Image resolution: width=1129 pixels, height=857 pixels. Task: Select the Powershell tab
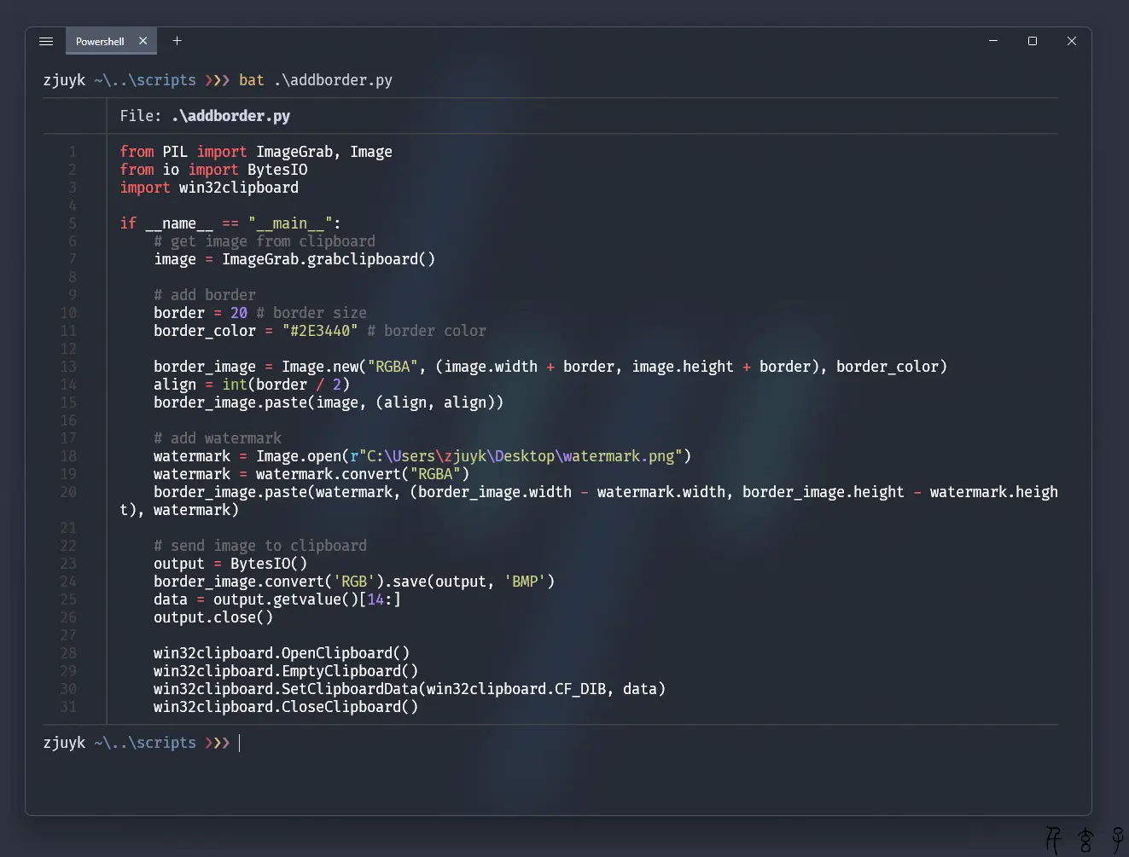(x=99, y=41)
